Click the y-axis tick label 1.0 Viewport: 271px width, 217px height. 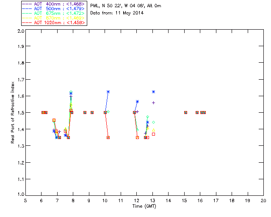(21, 195)
